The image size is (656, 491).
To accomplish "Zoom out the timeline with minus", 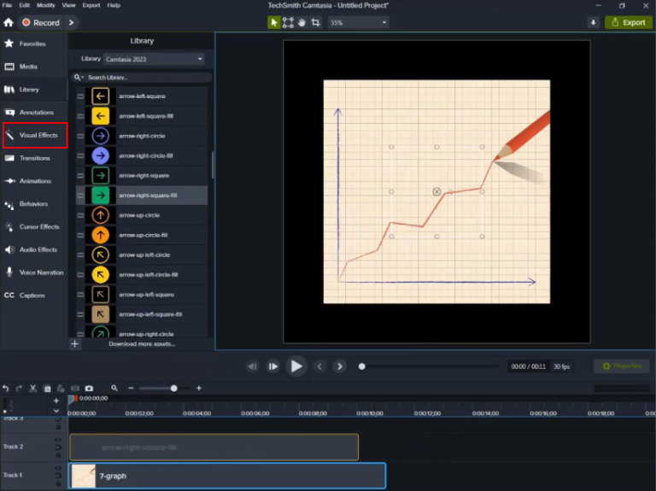I will (131, 389).
